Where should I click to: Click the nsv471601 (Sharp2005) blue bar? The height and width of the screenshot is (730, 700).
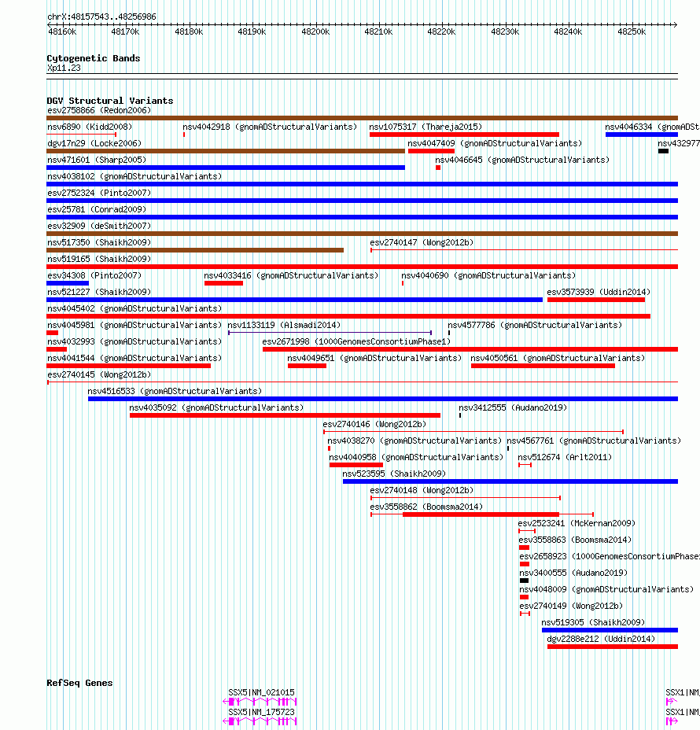(226, 168)
